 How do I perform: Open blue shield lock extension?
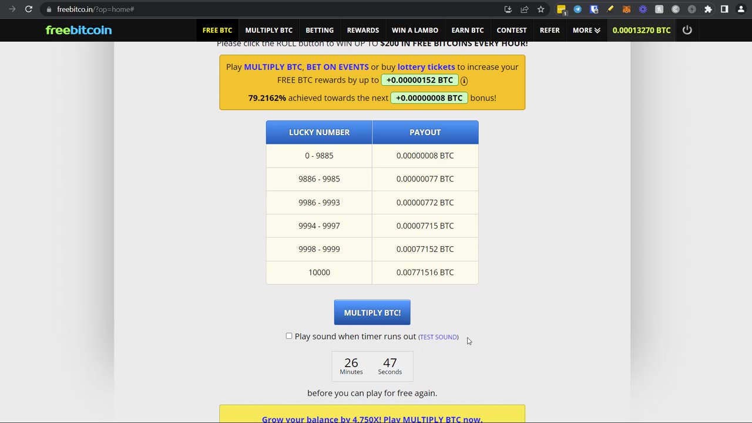[x=594, y=9]
